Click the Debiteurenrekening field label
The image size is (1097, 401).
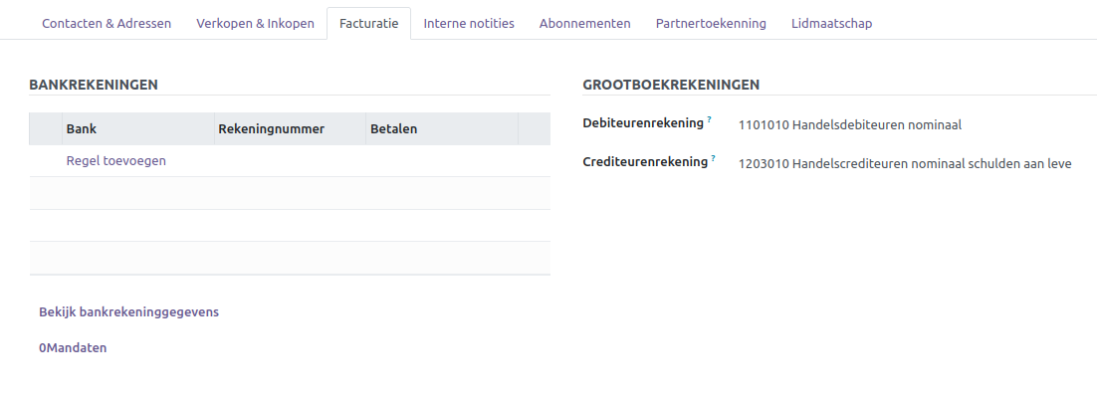[x=642, y=123]
